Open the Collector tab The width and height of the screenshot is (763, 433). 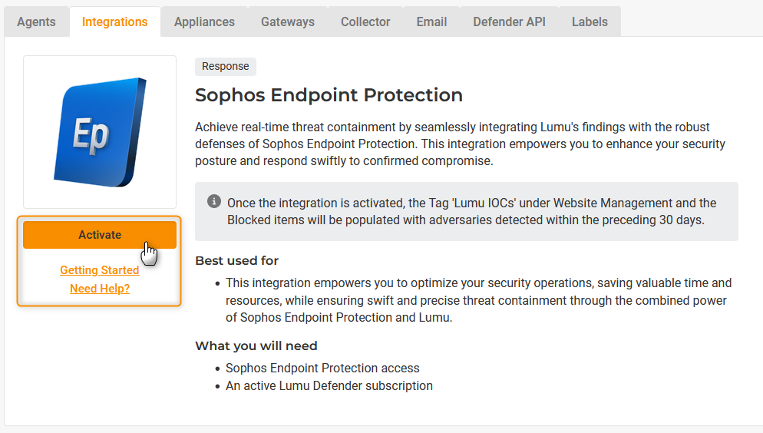[365, 21]
